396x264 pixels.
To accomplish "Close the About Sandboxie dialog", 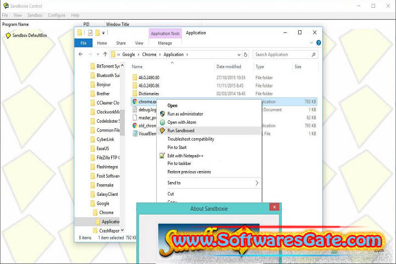I will coord(274,207).
